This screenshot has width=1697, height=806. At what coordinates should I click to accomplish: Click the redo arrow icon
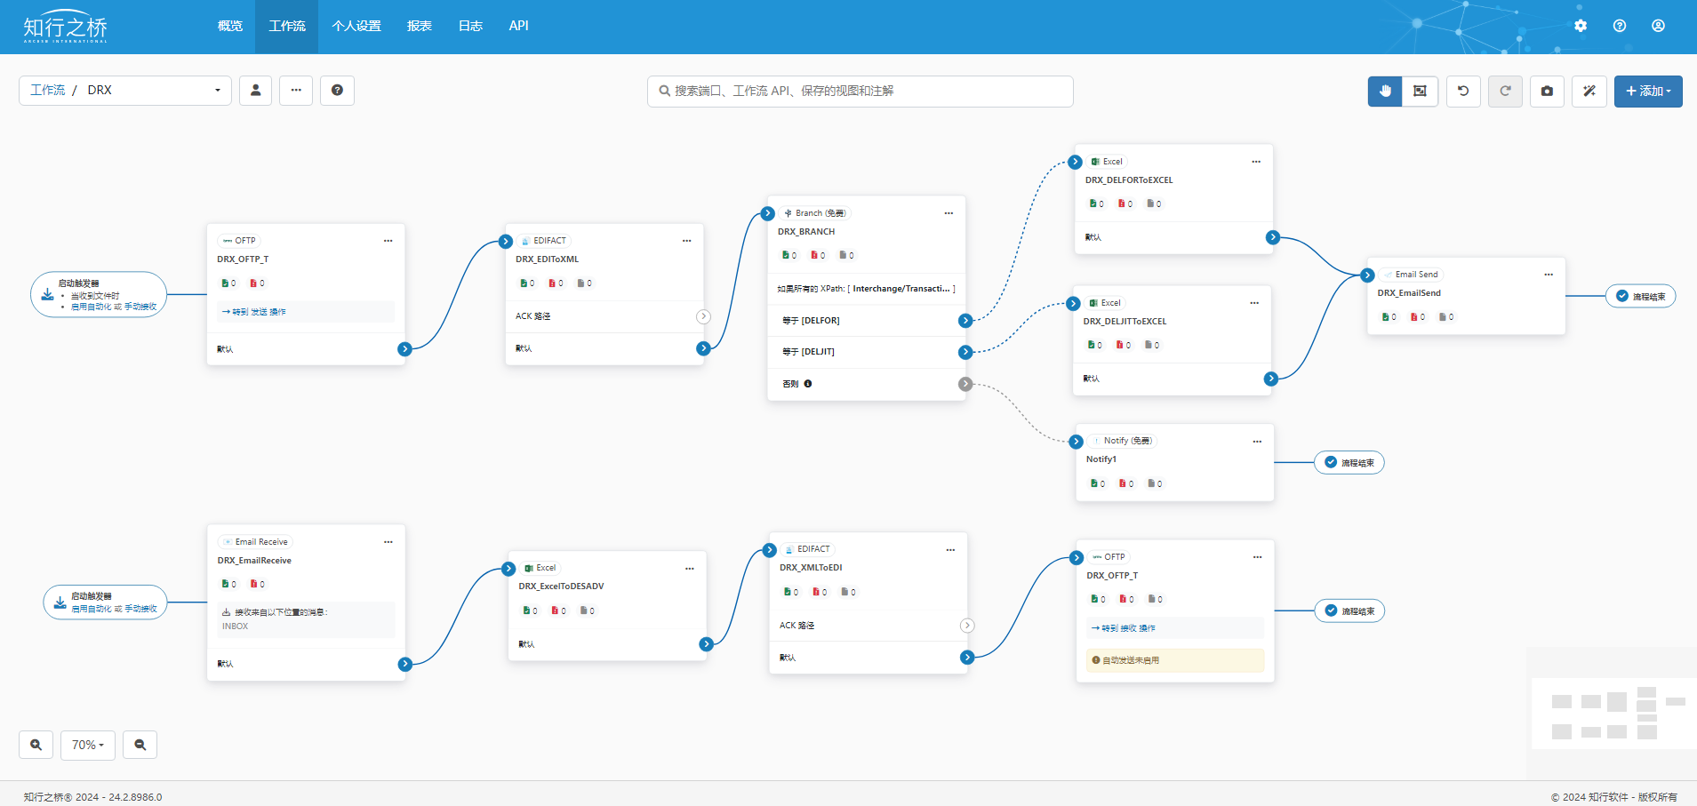point(1505,92)
